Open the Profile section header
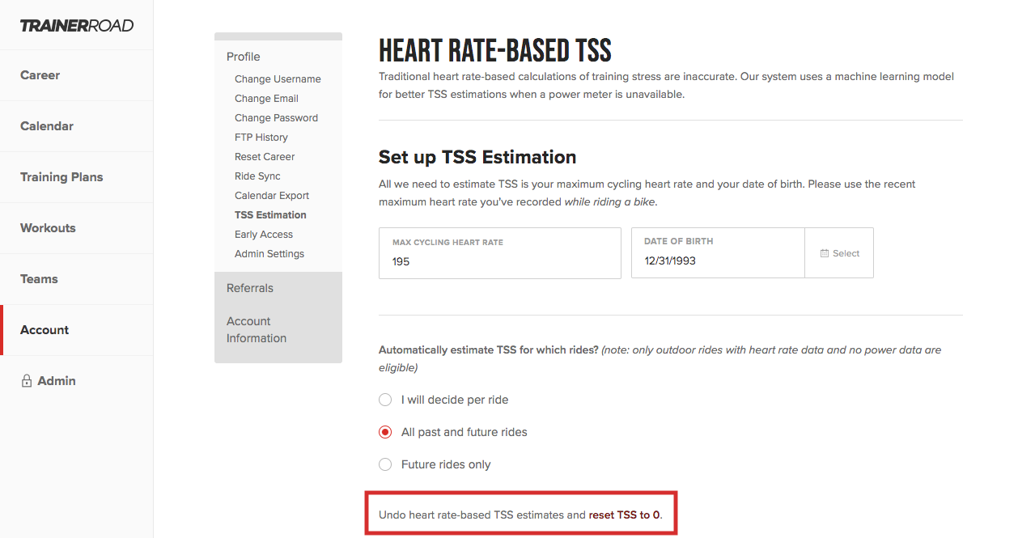The height and width of the screenshot is (538, 1035). [x=244, y=57]
